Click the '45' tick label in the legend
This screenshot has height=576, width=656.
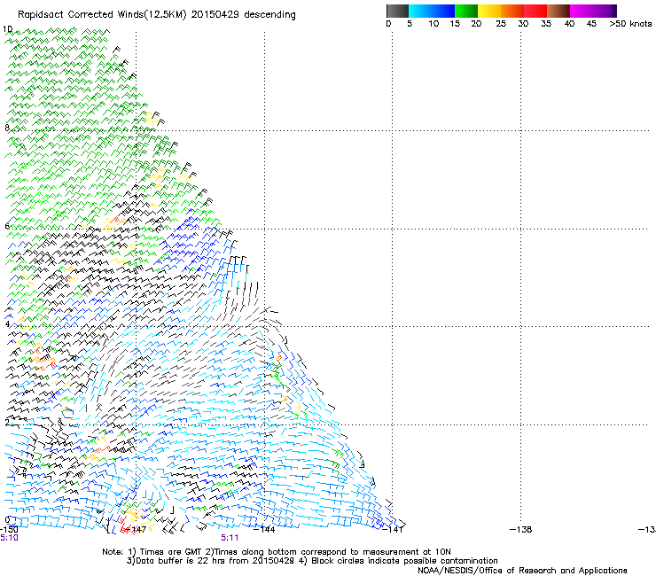[591, 24]
